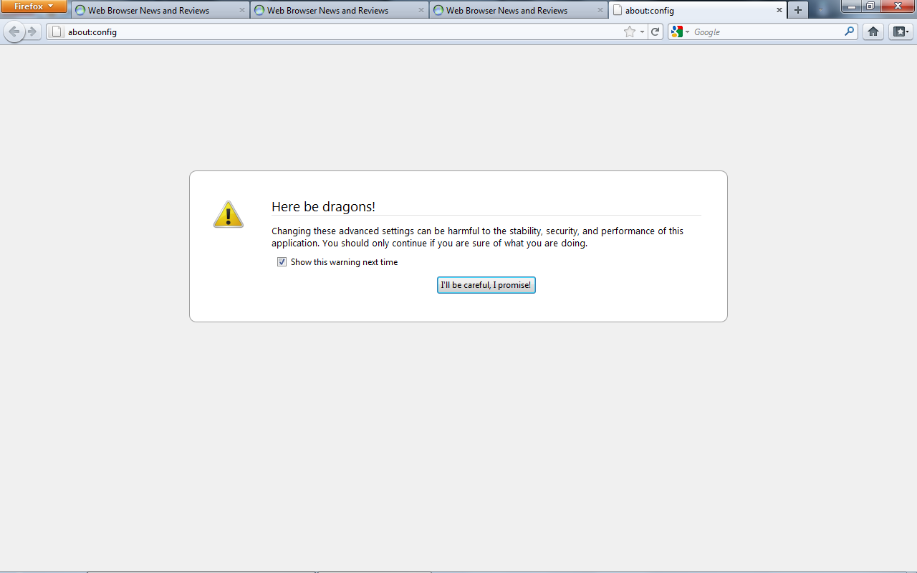The width and height of the screenshot is (917, 573).
Task: Expand the address bar history dropdown arrow
Action: point(642,32)
